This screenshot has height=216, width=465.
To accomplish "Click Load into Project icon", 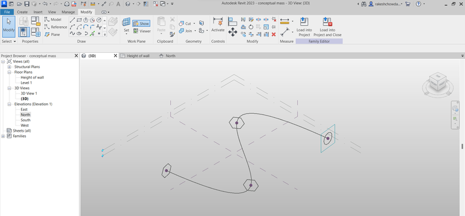I will (x=304, y=27).
